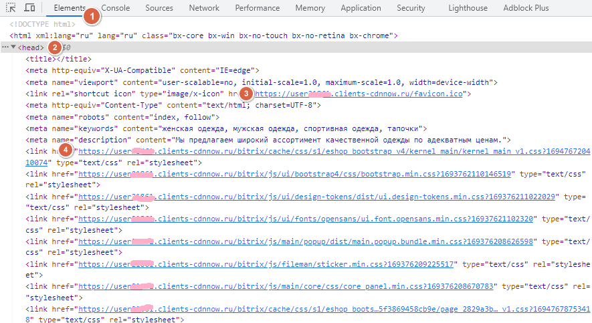Open the Network tab
This screenshot has width=592, height=323.
tap(204, 8)
